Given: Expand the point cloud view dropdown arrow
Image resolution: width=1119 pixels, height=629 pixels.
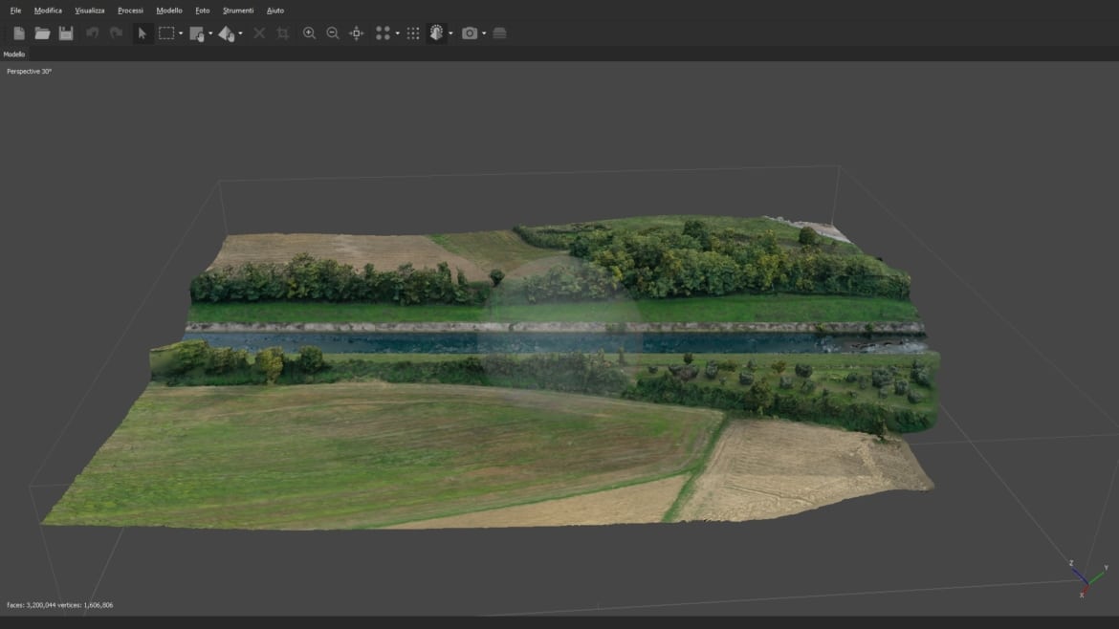Looking at the screenshot, I should 398,33.
